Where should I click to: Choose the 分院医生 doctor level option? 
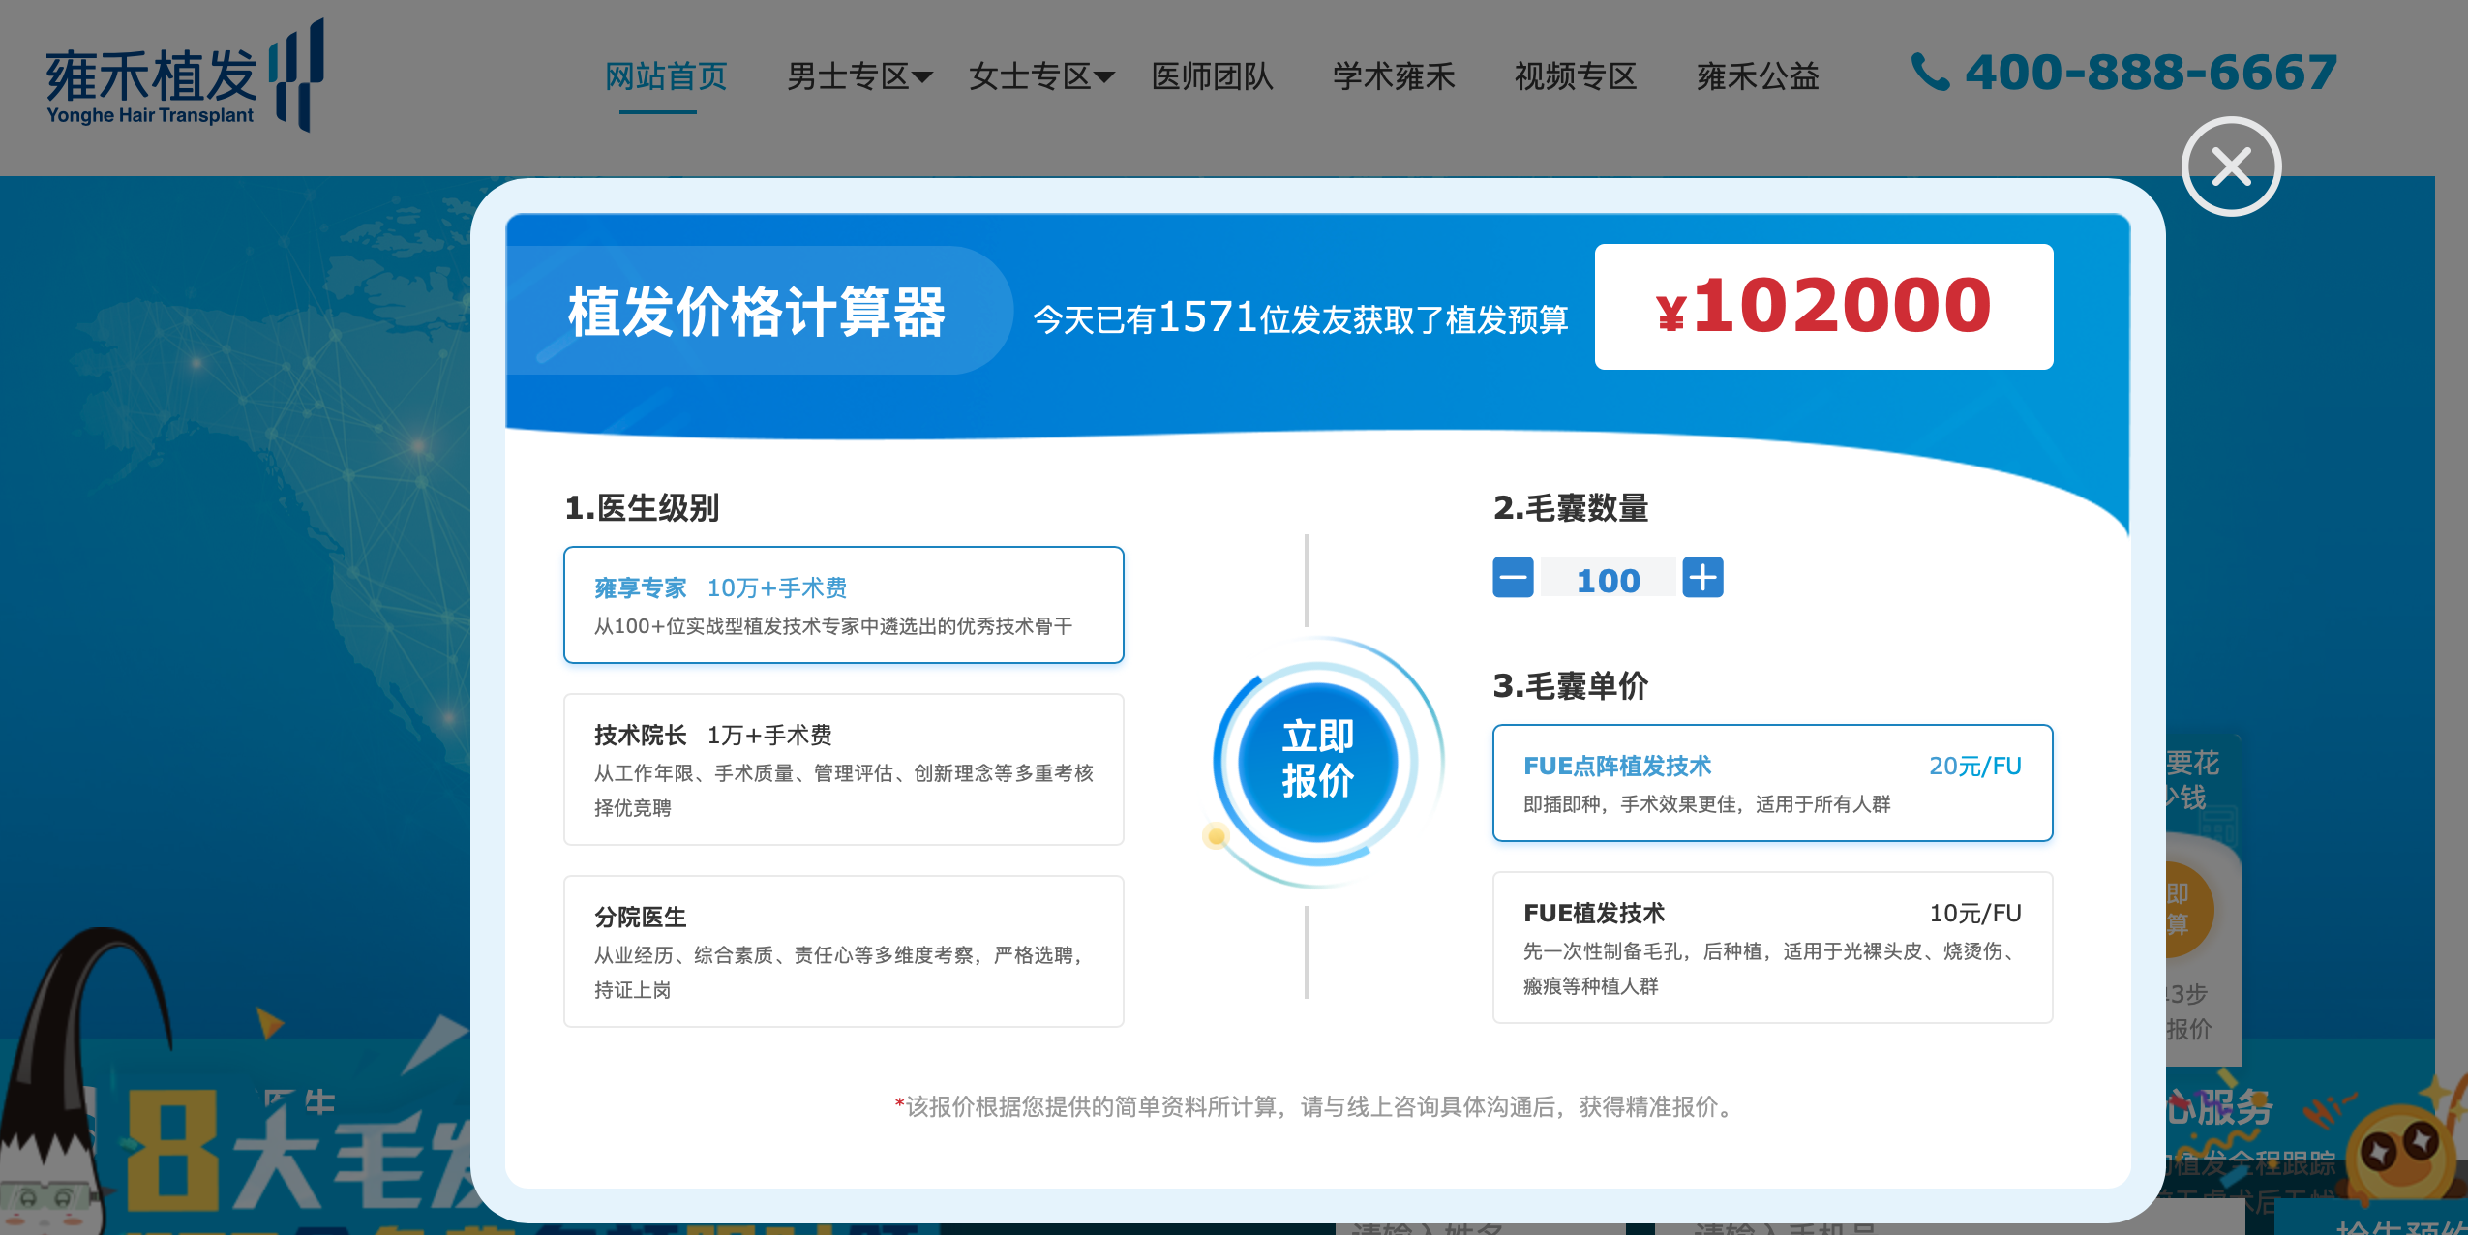point(843,951)
